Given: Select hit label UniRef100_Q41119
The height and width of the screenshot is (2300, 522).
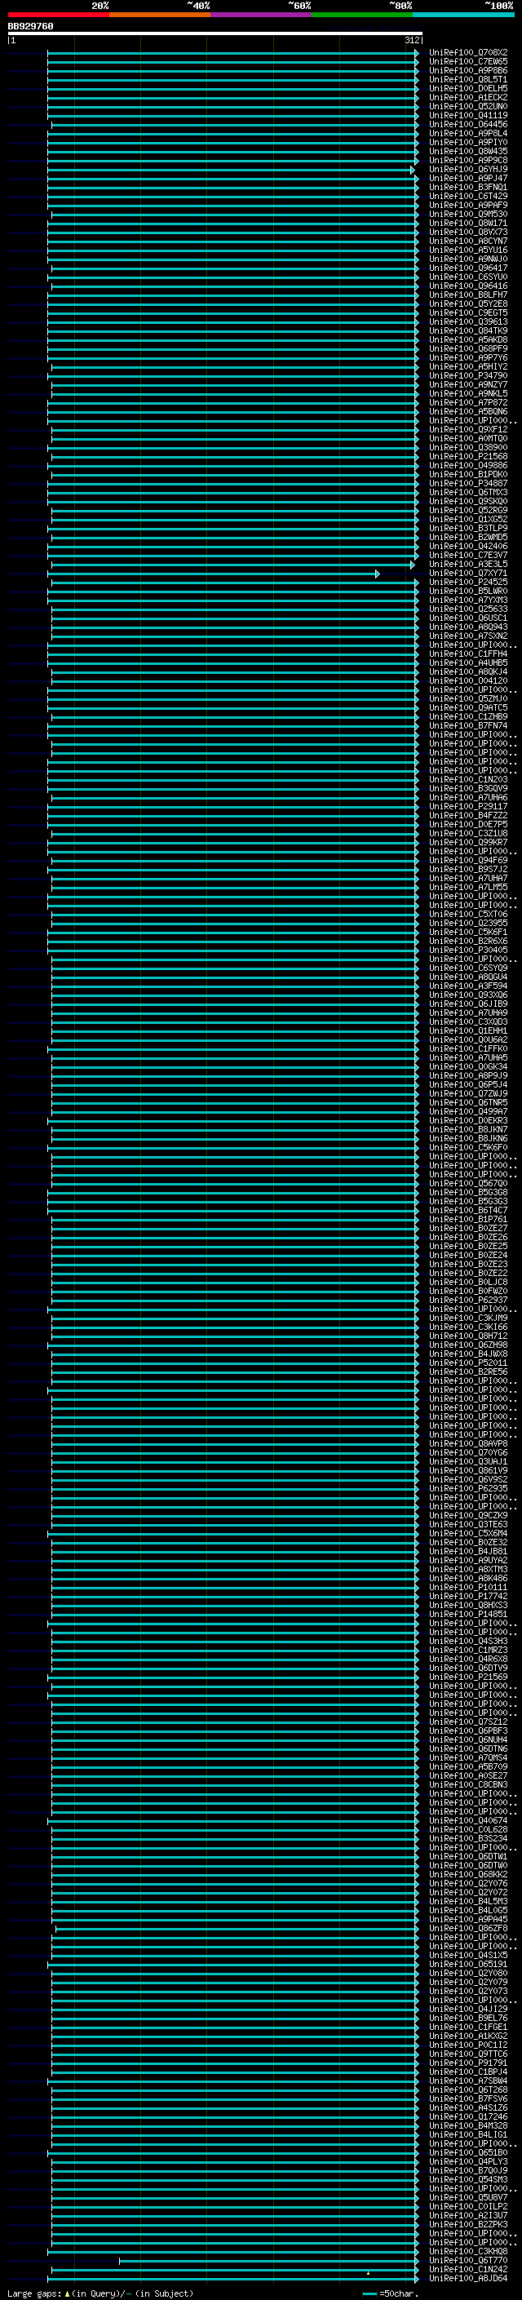Looking at the screenshot, I should [x=468, y=115].
